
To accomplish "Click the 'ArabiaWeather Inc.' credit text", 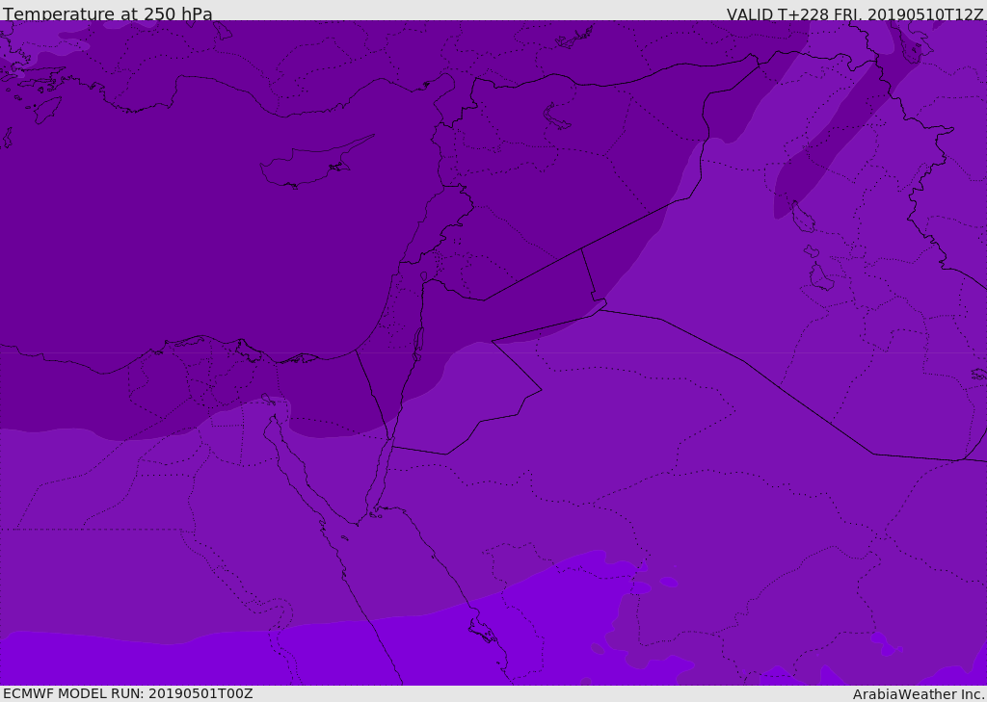I will point(919,694).
